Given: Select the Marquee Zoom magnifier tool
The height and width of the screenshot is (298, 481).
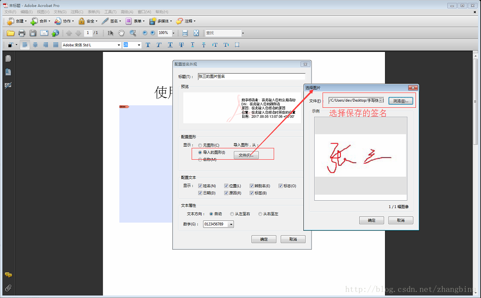Looking at the screenshot, I should (133, 33).
